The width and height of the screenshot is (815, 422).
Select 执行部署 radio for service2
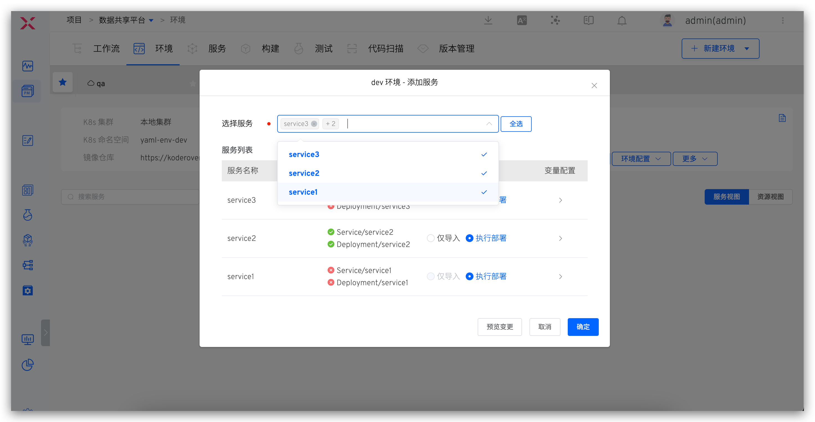[486, 238]
